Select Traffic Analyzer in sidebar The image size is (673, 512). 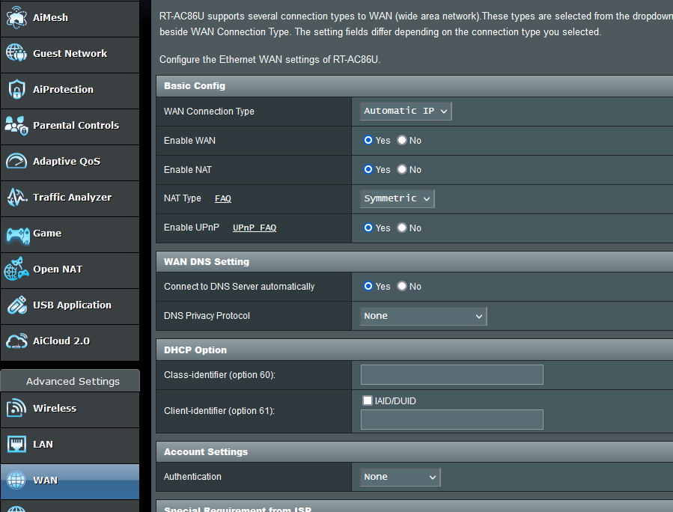click(x=70, y=198)
